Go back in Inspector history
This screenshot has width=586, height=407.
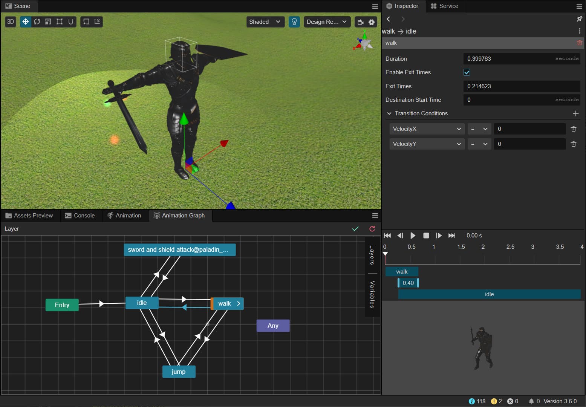[388, 19]
